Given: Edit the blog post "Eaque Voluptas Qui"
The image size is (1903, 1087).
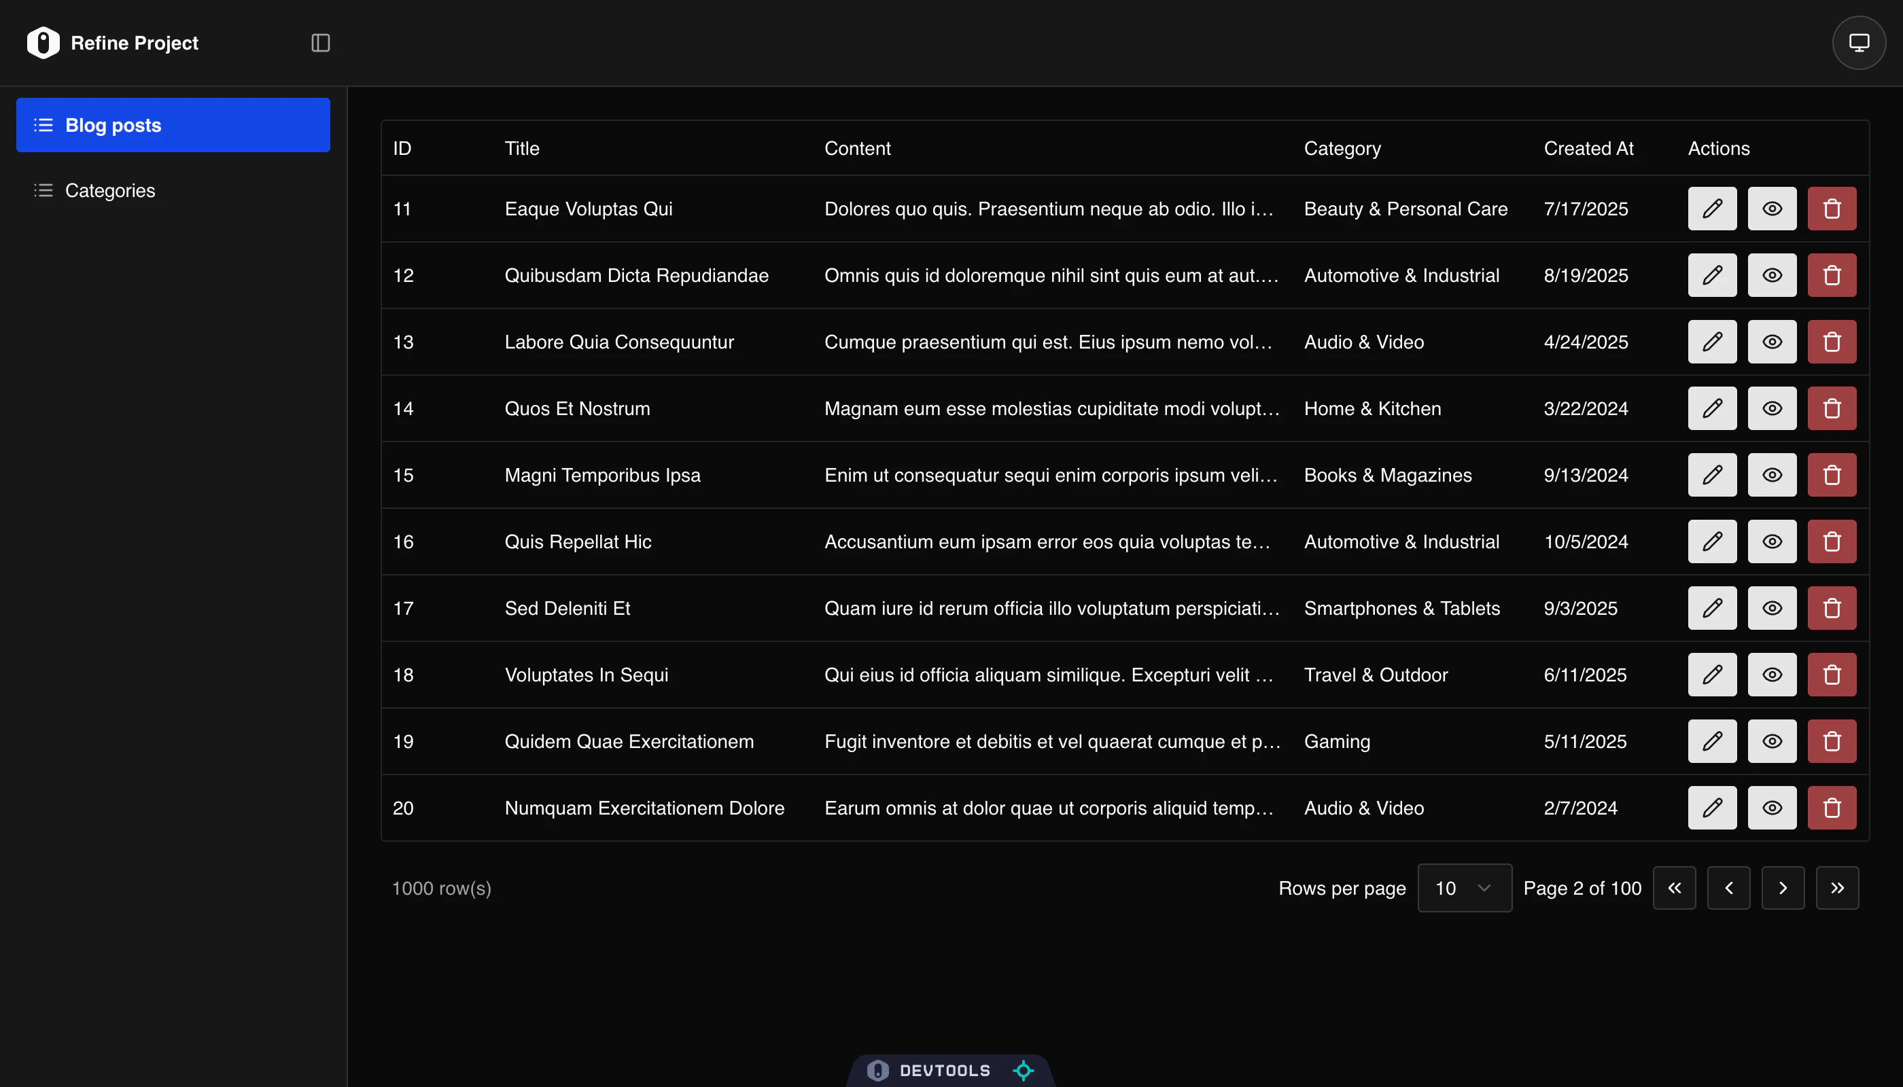Looking at the screenshot, I should tap(1712, 209).
